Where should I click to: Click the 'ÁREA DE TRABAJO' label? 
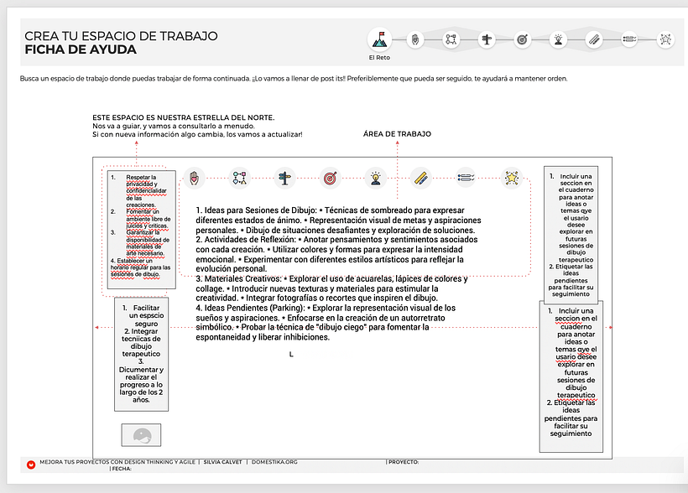(x=397, y=134)
